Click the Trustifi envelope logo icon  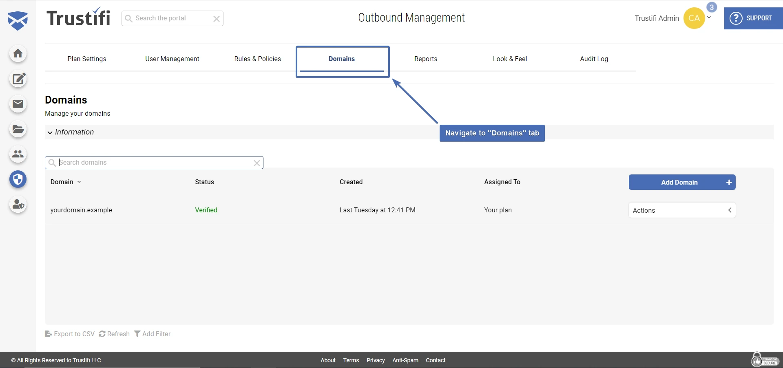18,20
